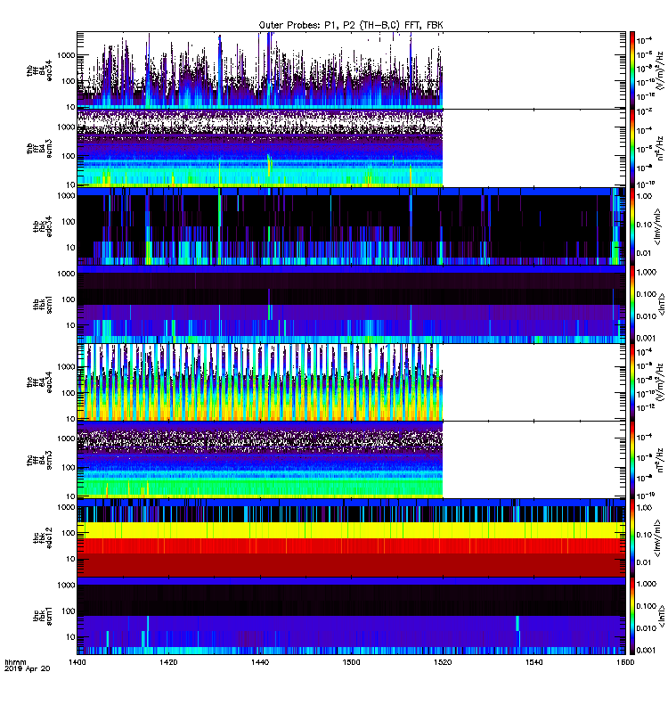Click inside the thc eac34 FFT spectrogram
This screenshot has width=668, height=713.
pyautogui.click(x=259, y=382)
